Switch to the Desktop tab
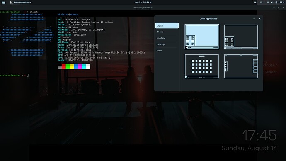 click(167, 44)
